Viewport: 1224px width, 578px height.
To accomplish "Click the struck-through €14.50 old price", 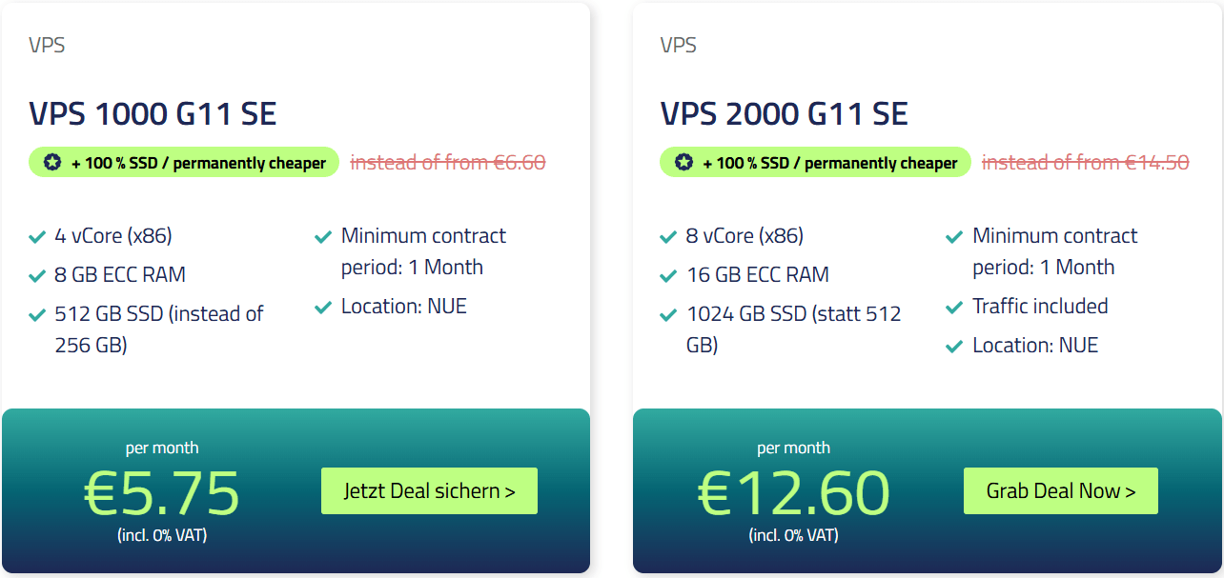I will point(1086,163).
